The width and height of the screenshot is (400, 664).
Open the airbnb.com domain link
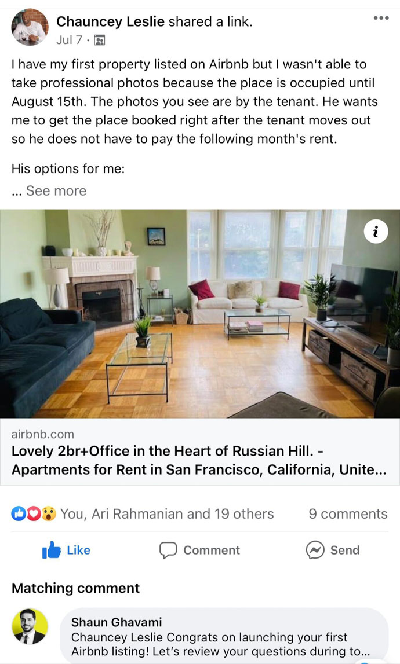click(43, 434)
